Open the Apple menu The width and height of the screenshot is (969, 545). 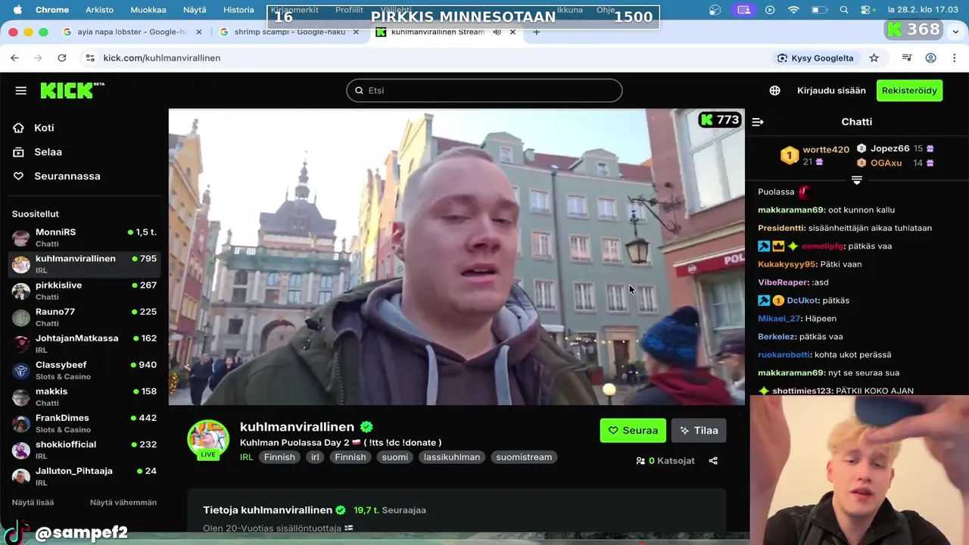pos(17,10)
